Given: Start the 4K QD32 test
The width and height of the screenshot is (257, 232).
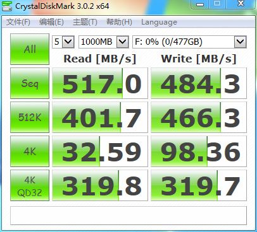Looking at the screenshot, I should click(x=30, y=185).
